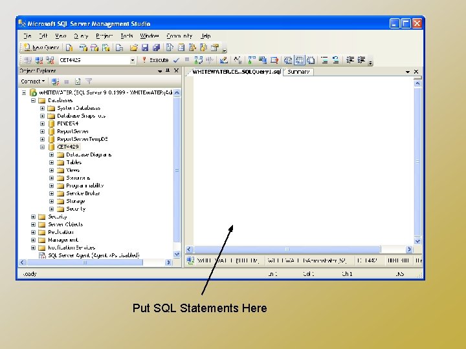Expand the FINDER4 database node
The width and height of the screenshot is (466, 349).
pyautogui.click(x=42, y=123)
